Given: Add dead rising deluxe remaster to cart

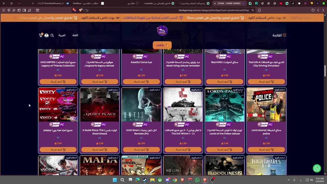Looking at the screenshot, I should [x=183, y=82].
